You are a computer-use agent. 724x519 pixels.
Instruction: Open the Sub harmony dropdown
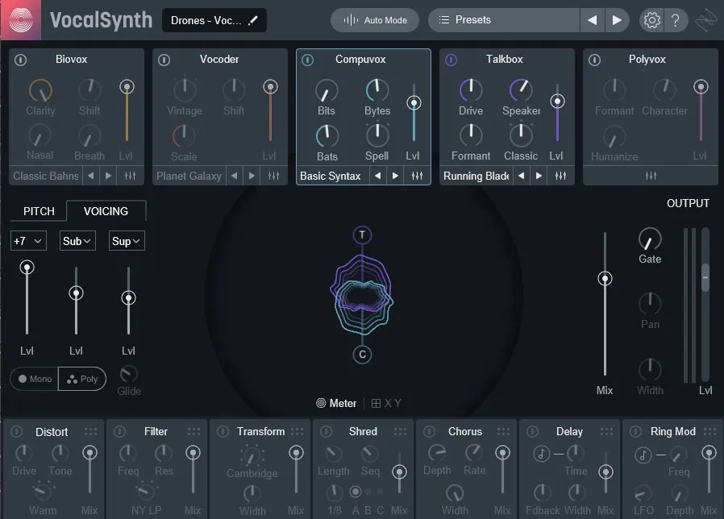coord(77,240)
